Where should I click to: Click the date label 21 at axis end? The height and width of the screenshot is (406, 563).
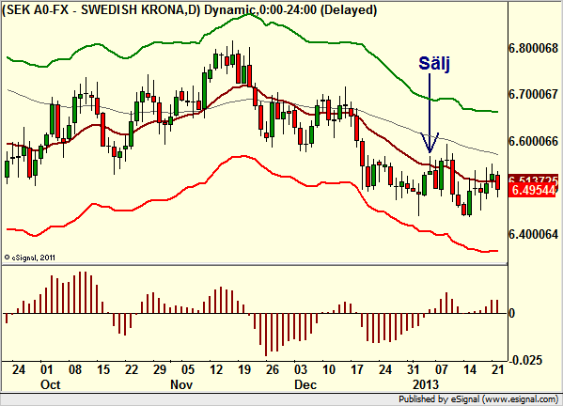(497, 369)
